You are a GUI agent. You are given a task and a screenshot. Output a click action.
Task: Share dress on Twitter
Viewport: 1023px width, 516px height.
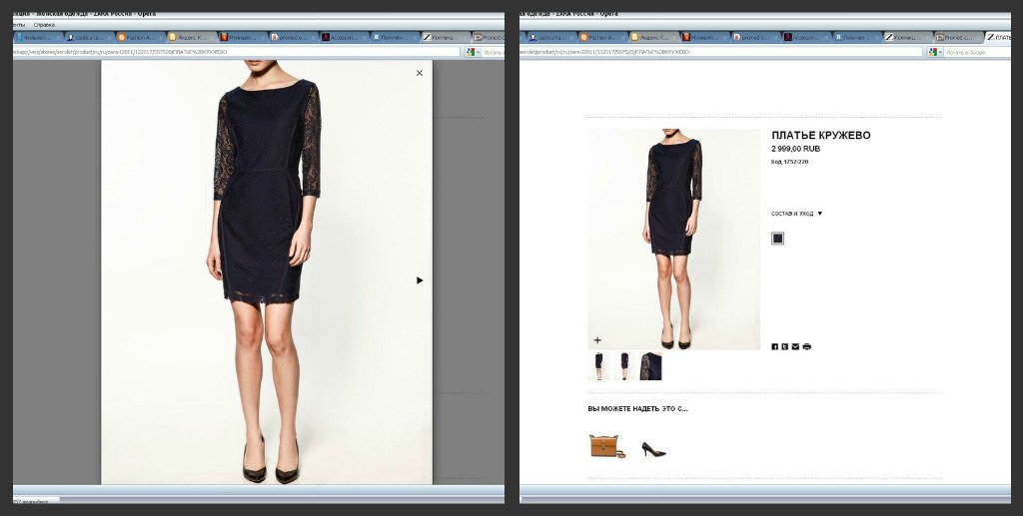[785, 346]
